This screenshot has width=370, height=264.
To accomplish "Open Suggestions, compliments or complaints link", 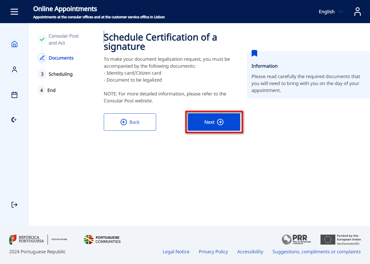I will (316, 252).
